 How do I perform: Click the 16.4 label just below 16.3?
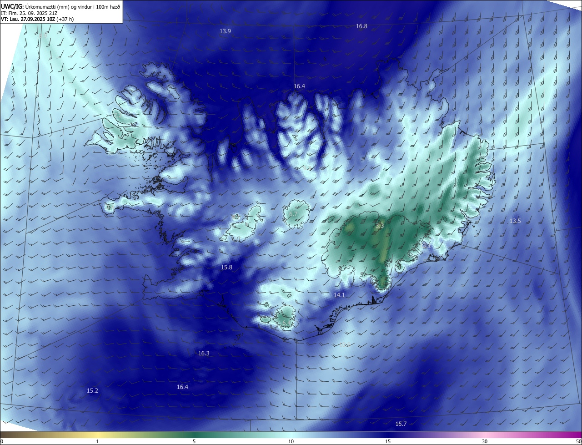(182, 387)
